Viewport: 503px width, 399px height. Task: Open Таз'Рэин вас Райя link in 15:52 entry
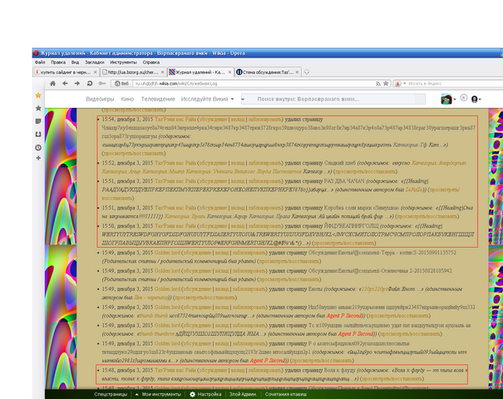click(175, 163)
